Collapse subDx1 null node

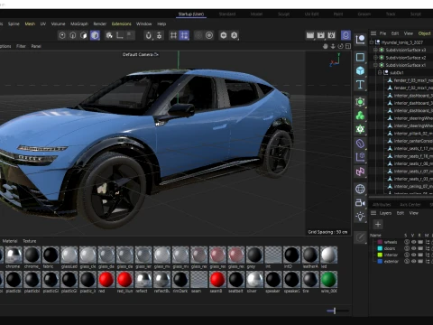[380, 73]
